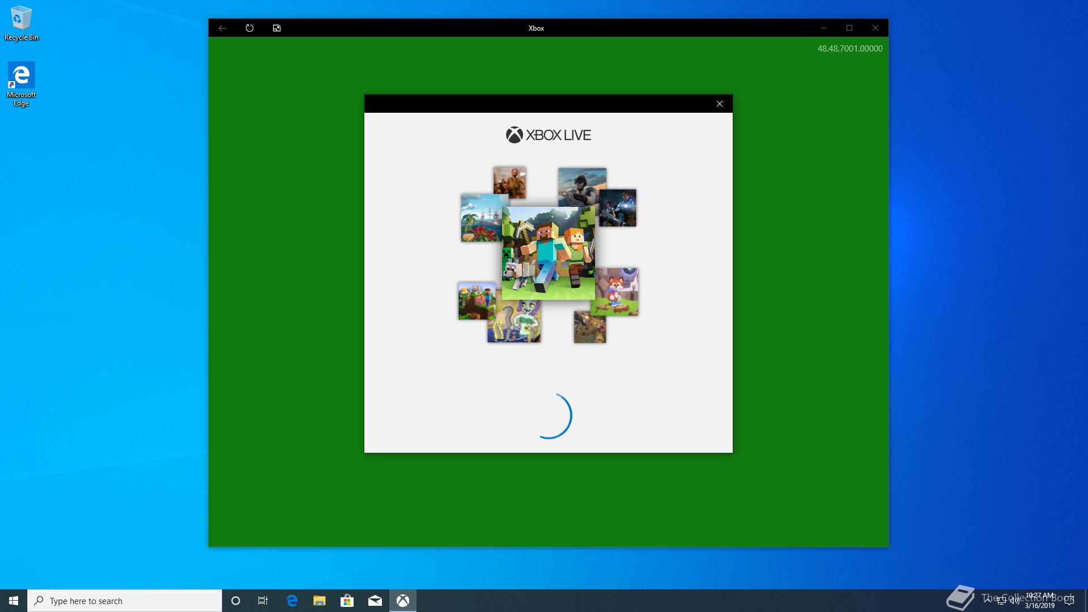This screenshot has width=1088, height=612.
Task: Select the large Minecraft artwork in center
Action: (x=549, y=253)
